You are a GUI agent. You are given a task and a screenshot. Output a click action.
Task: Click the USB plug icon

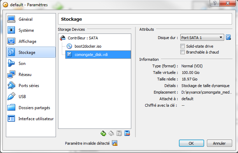tap(11, 96)
